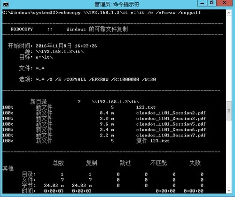Image resolution: width=235 pixels, height=197 pixels.
Task: Click the window title '管理员: 命令提示符'
Action: (x=117, y=4)
